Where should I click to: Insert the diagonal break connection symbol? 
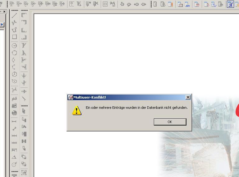(x=24, y=99)
